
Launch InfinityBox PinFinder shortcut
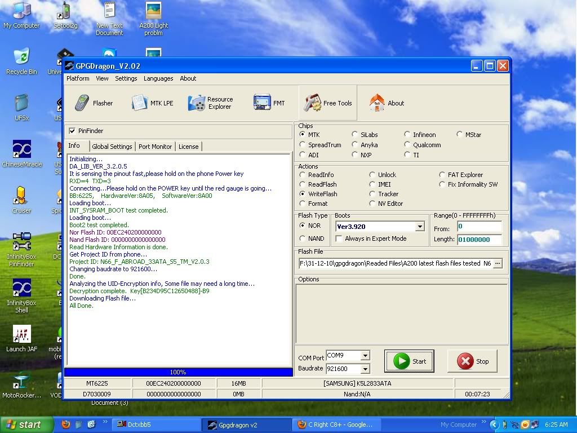click(21, 250)
